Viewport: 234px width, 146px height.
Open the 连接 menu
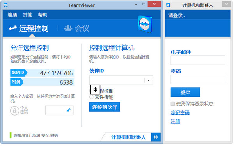(12, 15)
